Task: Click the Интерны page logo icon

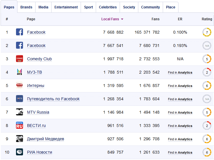Action: [x=20, y=86]
